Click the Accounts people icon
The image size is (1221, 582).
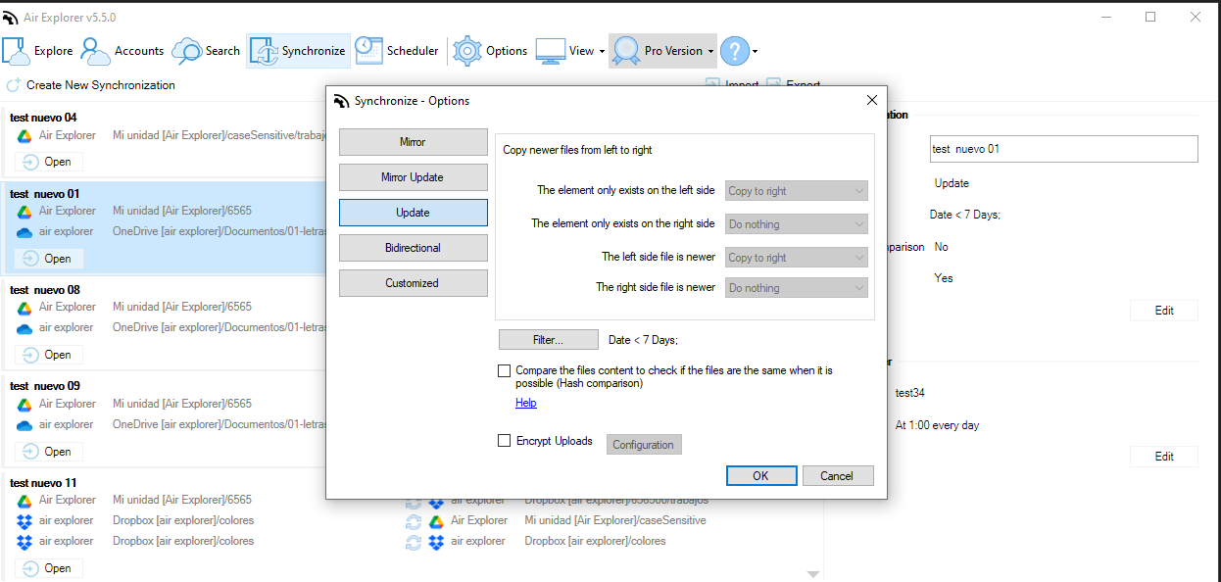point(95,51)
